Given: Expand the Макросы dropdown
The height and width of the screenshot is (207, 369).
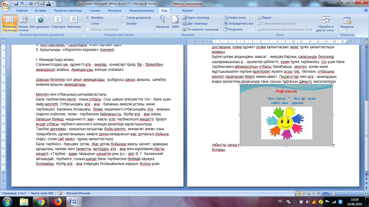Looking at the screenshot, I should pos(347,30).
